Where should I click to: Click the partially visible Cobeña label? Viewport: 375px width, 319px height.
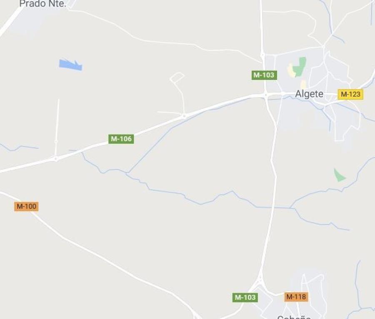(x=294, y=317)
